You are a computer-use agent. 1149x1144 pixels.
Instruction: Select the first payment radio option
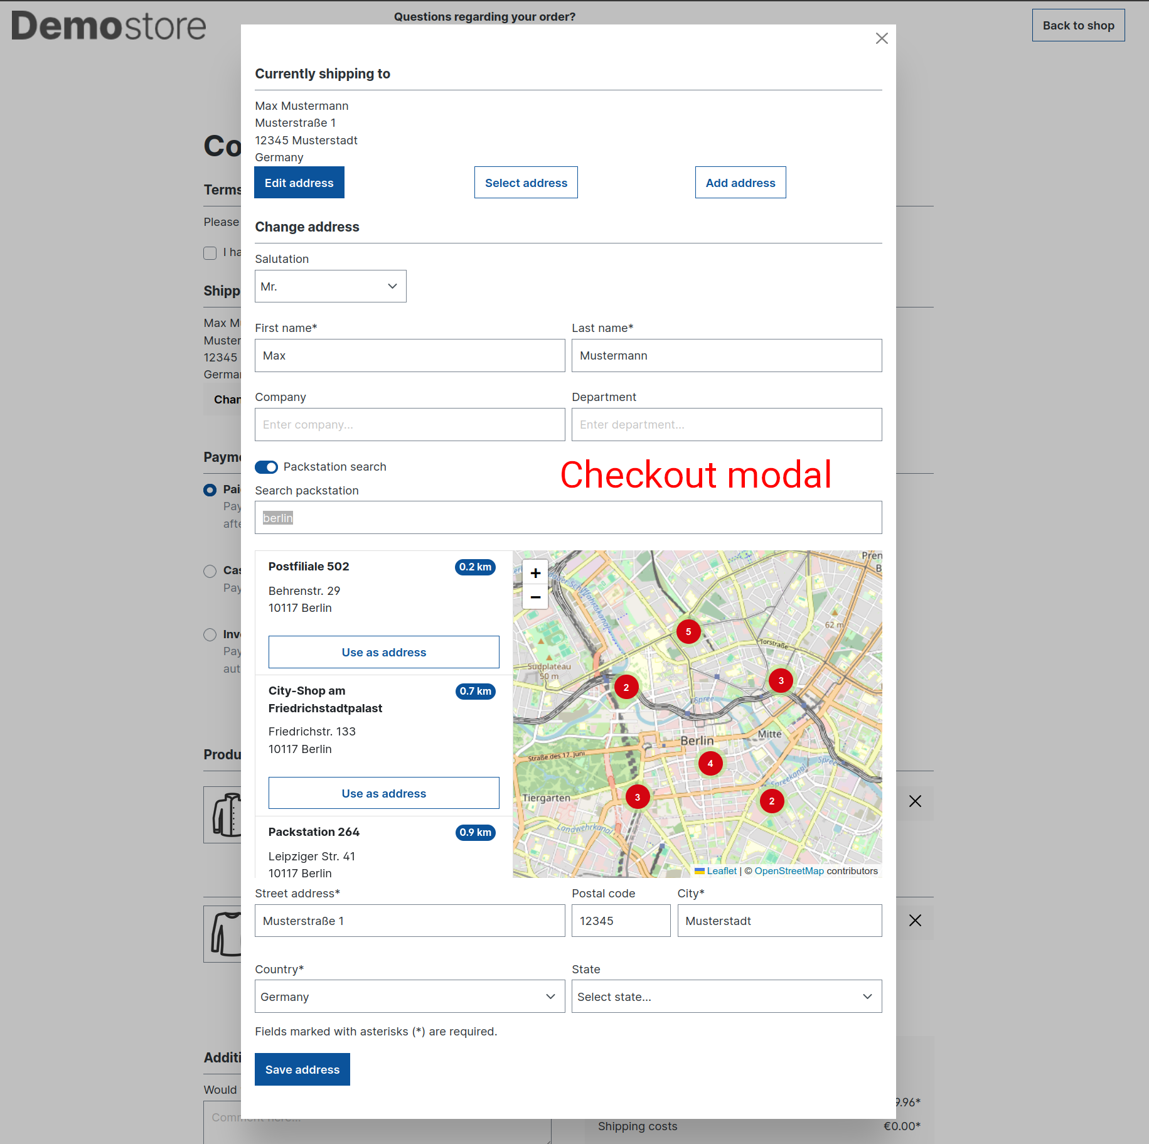point(210,490)
